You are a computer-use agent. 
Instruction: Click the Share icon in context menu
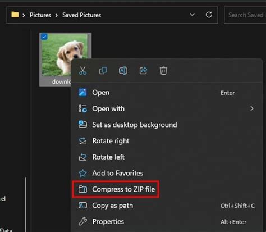point(143,71)
